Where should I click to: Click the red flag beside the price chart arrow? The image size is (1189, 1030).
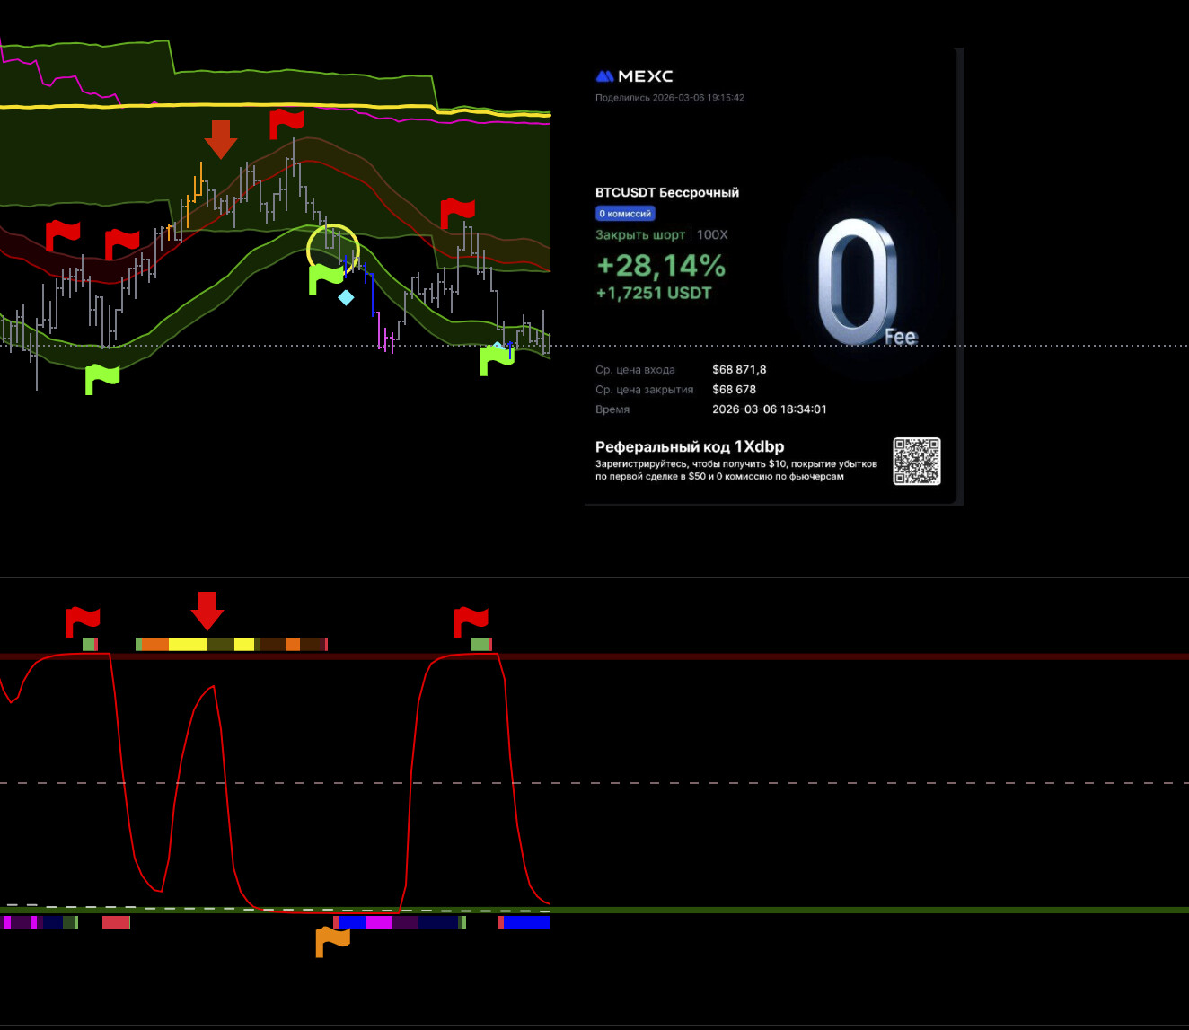click(x=286, y=123)
